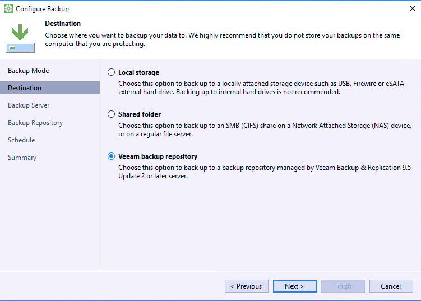Select the Destination step in sidebar
The image size is (421, 301).
[x=25, y=88]
